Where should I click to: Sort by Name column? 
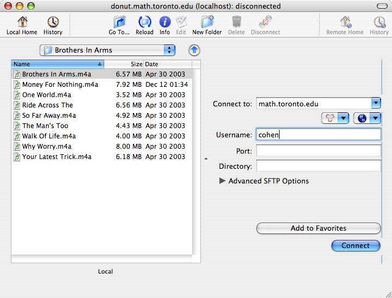tap(58, 64)
